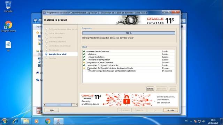
Task: Select 'Configuration d'Oracle Database' row
Action: (x=129, y=62)
